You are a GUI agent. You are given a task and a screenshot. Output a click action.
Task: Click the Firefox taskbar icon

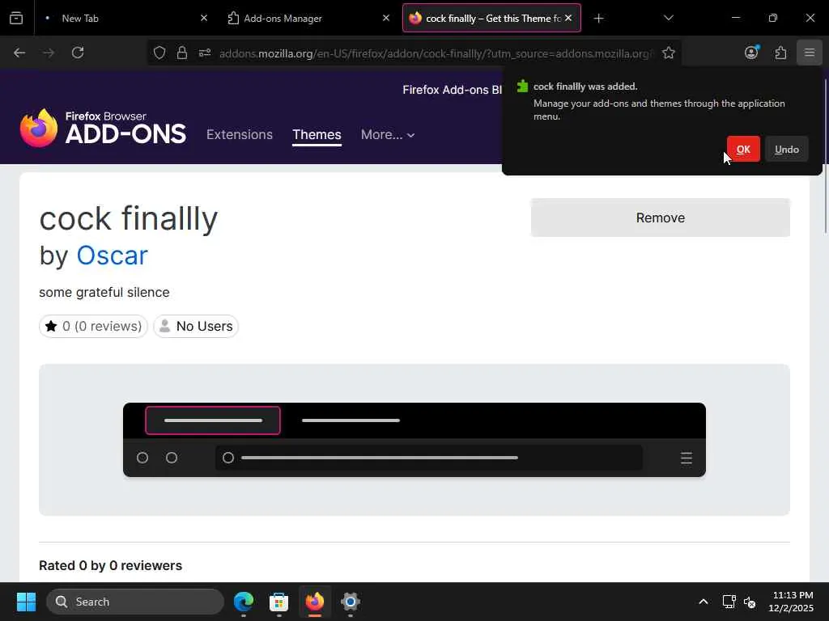pos(315,602)
